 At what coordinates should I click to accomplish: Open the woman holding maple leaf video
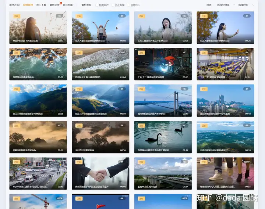click(x=226, y=28)
